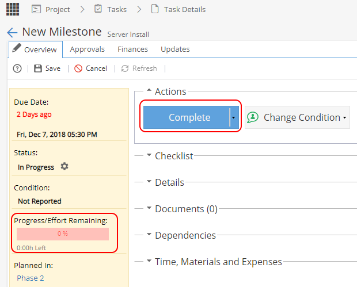Open the Complete button dropdown arrow
The width and height of the screenshot is (357, 287).
(x=234, y=117)
